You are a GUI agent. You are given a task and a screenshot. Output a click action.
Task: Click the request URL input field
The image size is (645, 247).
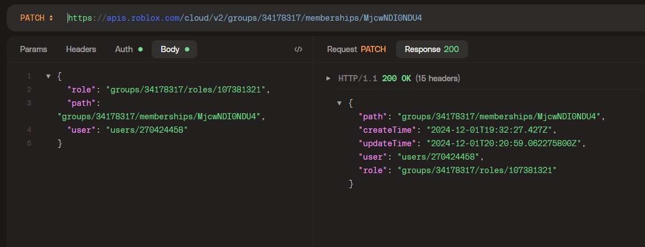point(354,18)
